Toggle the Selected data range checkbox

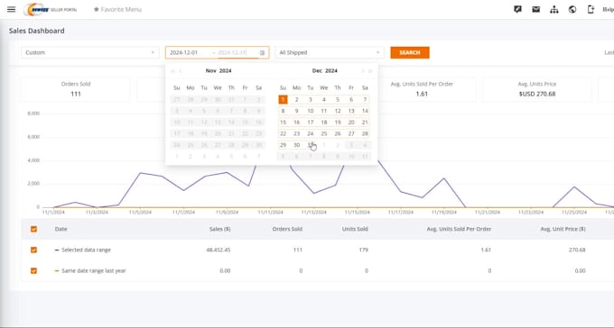pyautogui.click(x=33, y=250)
